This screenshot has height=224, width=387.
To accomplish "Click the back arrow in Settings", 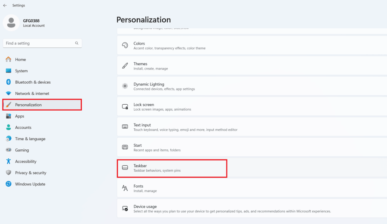I will [5, 6].
